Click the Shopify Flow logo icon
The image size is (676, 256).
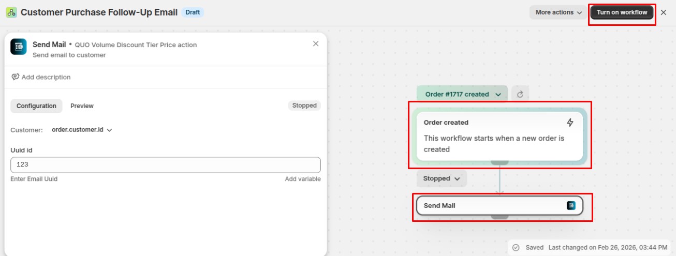tap(11, 12)
